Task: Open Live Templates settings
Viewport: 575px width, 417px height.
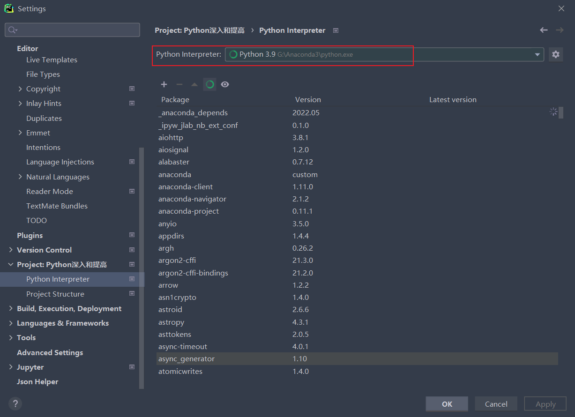Action: (x=52, y=60)
